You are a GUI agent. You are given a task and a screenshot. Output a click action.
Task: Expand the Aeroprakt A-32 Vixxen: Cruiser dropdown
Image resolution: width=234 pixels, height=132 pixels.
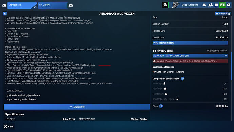(x=190, y=56)
